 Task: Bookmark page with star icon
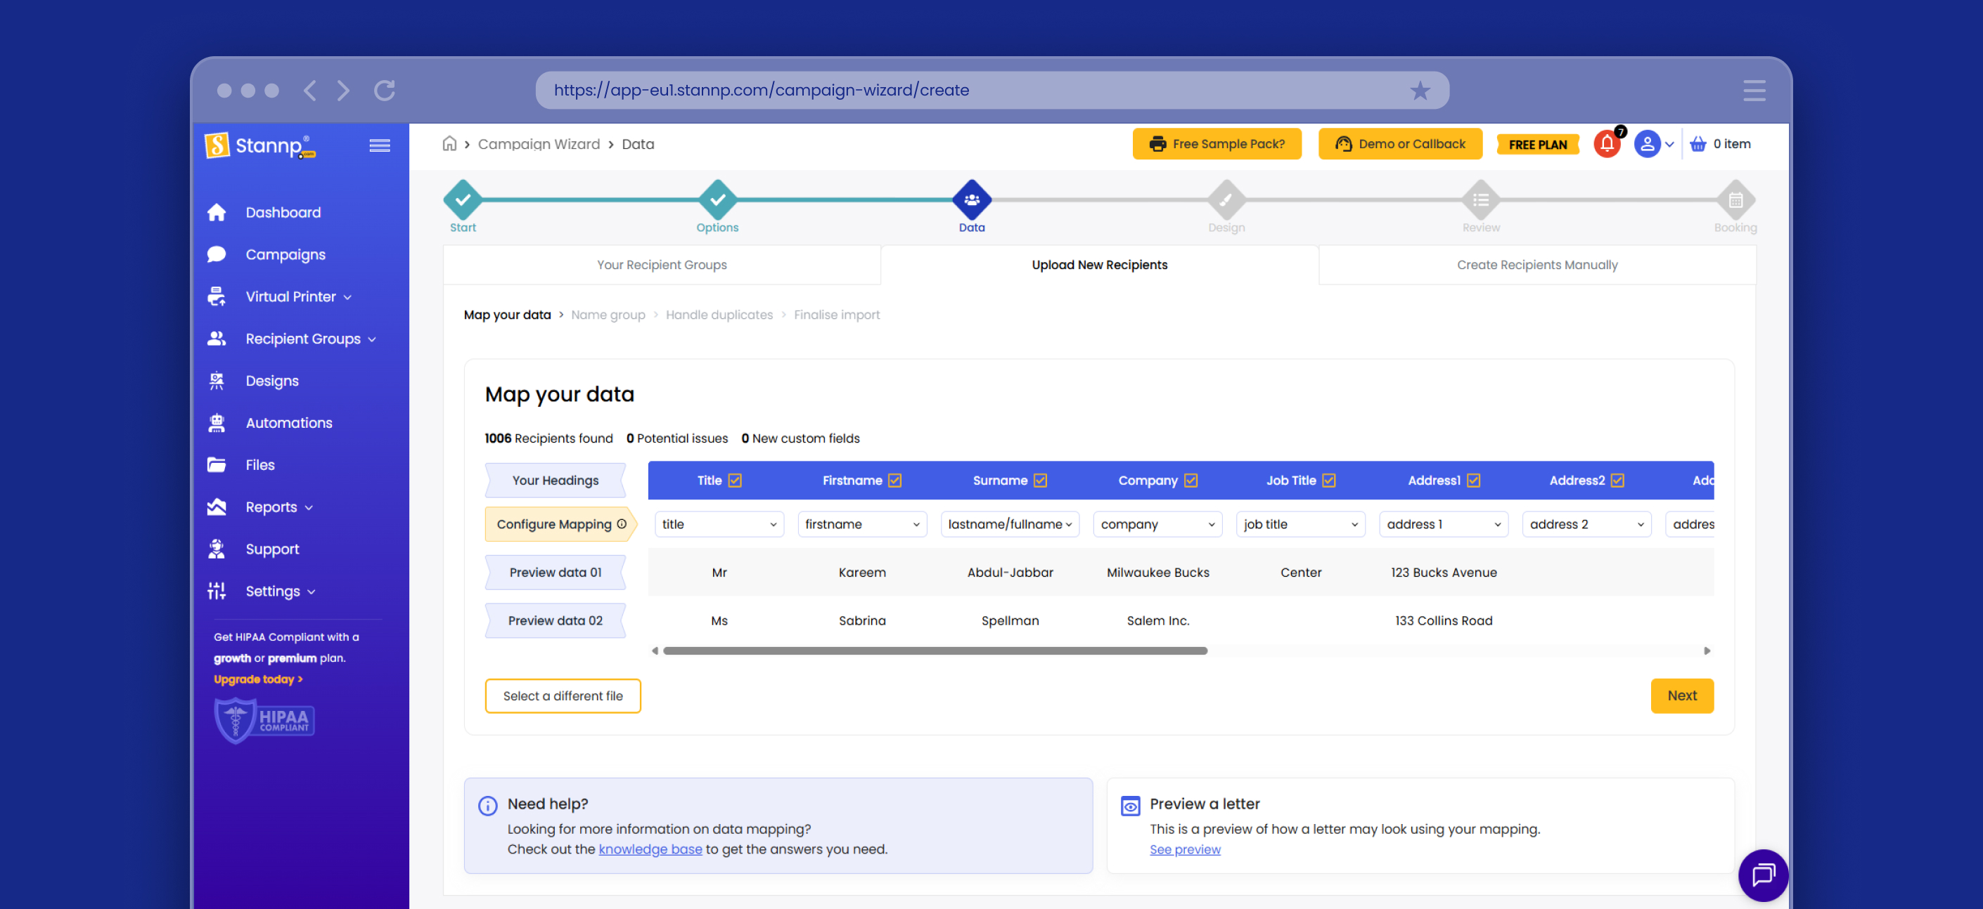[x=1420, y=91]
